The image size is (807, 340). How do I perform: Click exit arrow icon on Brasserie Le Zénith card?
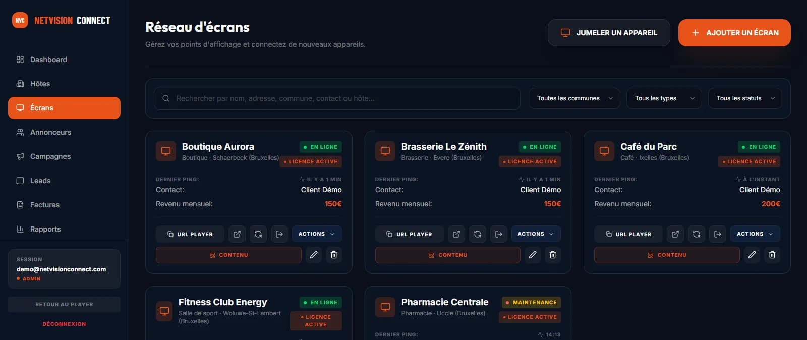point(499,234)
